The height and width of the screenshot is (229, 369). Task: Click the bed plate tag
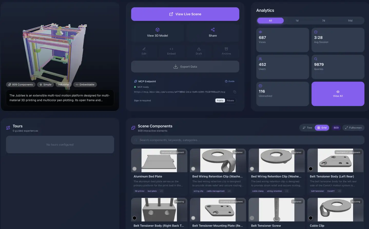click(x=152, y=191)
